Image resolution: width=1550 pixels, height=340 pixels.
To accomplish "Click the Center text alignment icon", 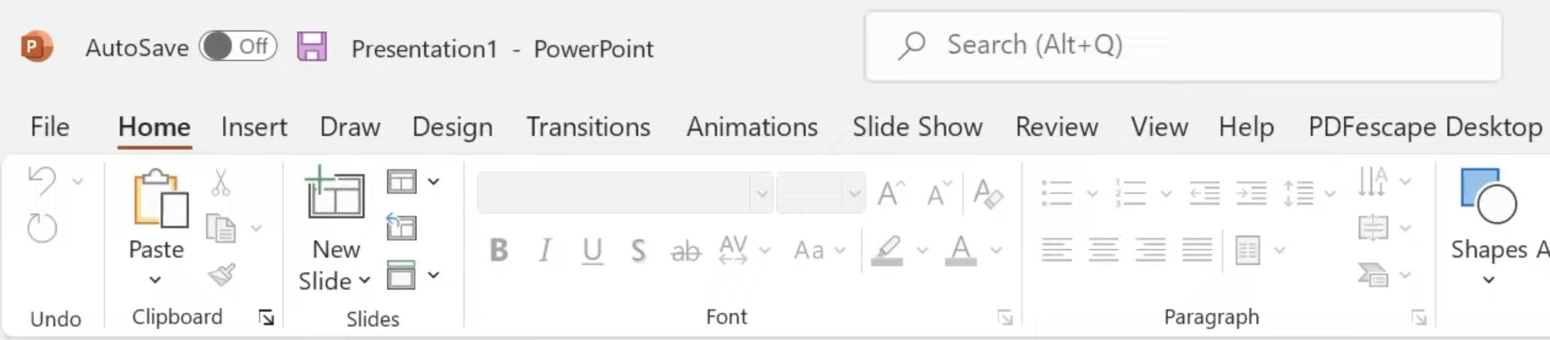I will [1103, 250].
